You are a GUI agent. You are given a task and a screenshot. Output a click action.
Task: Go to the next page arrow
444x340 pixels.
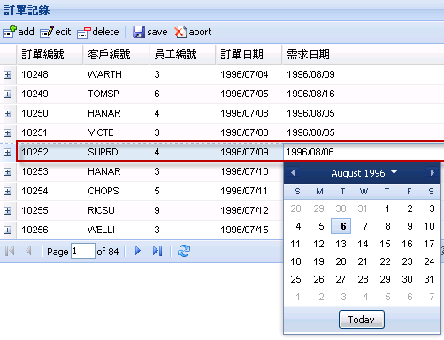pos(138,251)
